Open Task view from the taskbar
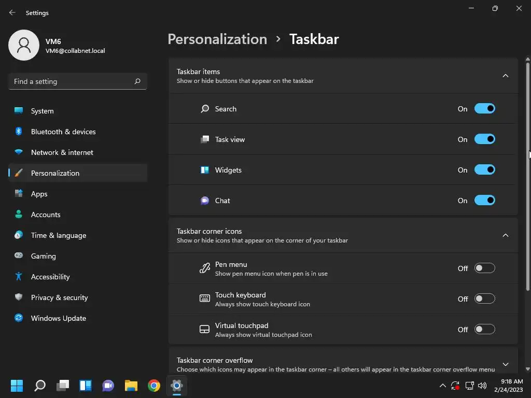The height and width of the screenshot is (398, 531). point(63,385)
